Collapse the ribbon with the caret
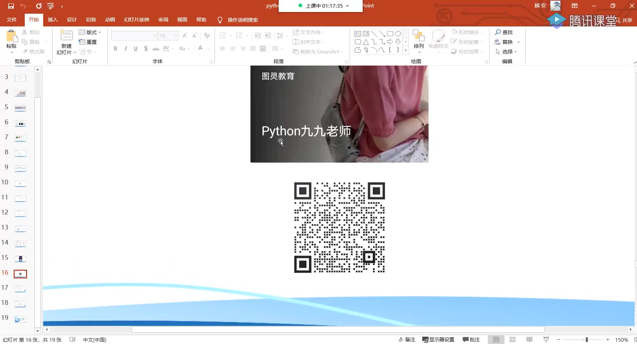The image size is (637, 344). [635, 63]
